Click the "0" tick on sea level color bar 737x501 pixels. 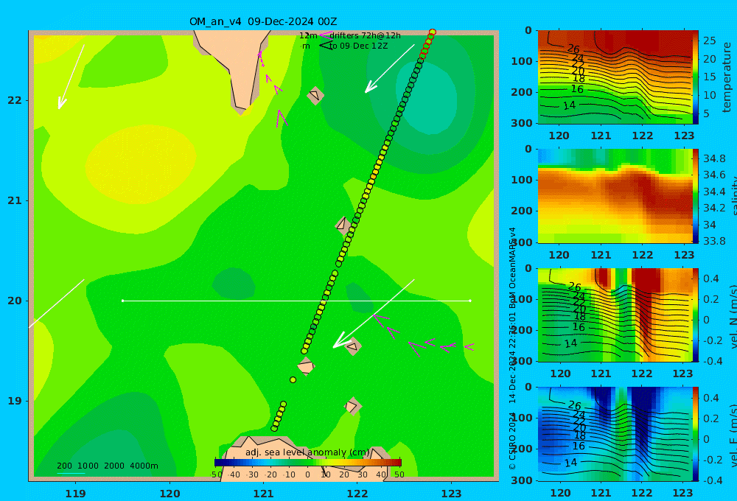307,474
